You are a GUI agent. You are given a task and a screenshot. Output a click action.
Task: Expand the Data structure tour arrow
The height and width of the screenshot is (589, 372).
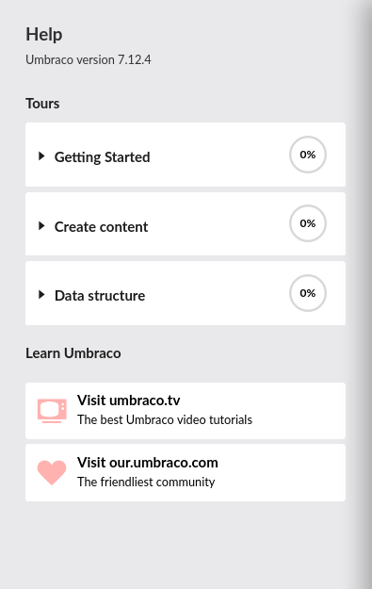point(41,295)
